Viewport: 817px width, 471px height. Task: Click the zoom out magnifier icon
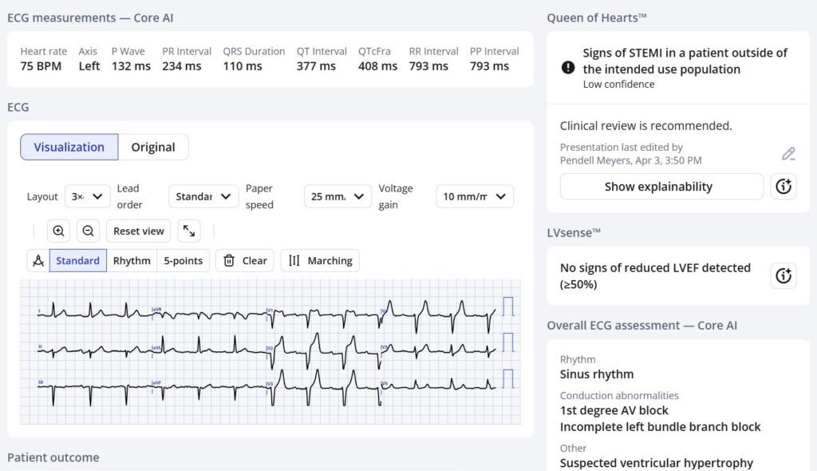point(89,231)
